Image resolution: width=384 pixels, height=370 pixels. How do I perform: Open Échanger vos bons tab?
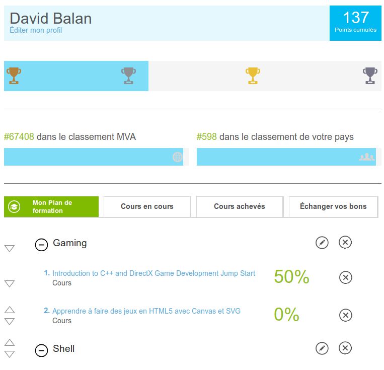click(333, 206)
